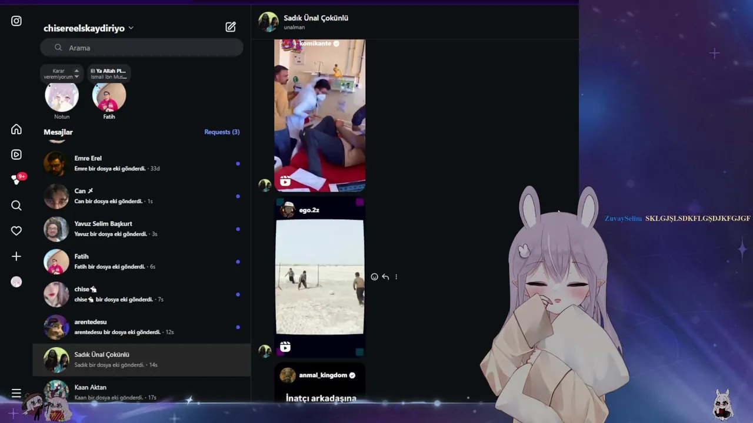This screenshot has width=753, height=423.
Task: Click komikante username on reel
Action: pyautogui.click(x=315, y=43)
